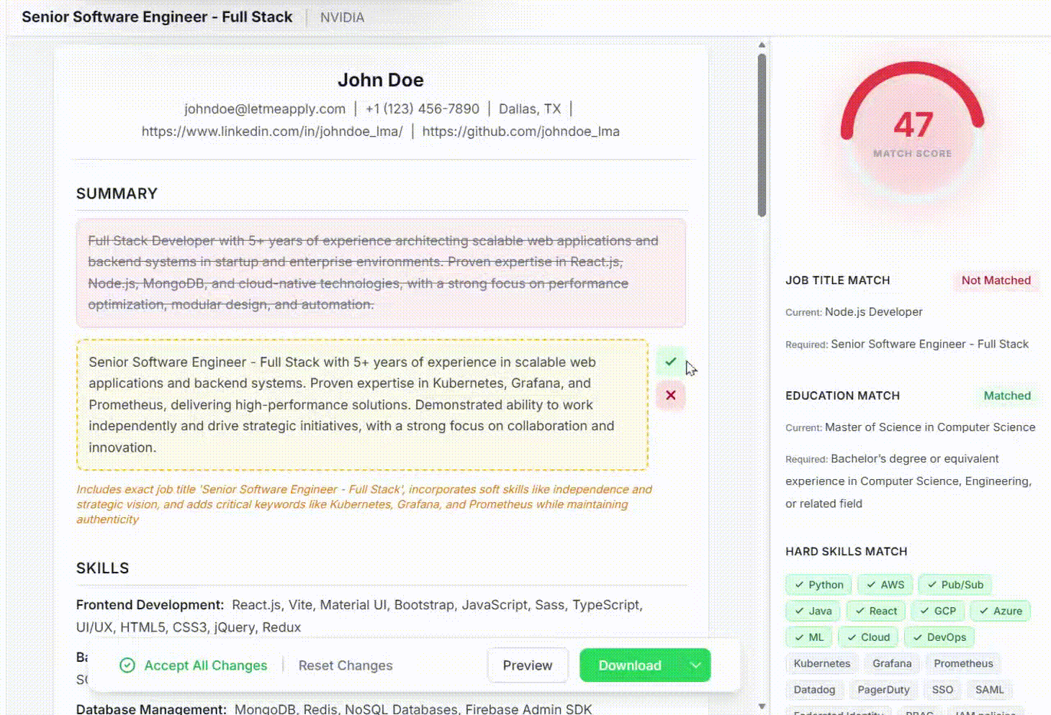Select the NVIDIA tab

click(x=342, y=17)
